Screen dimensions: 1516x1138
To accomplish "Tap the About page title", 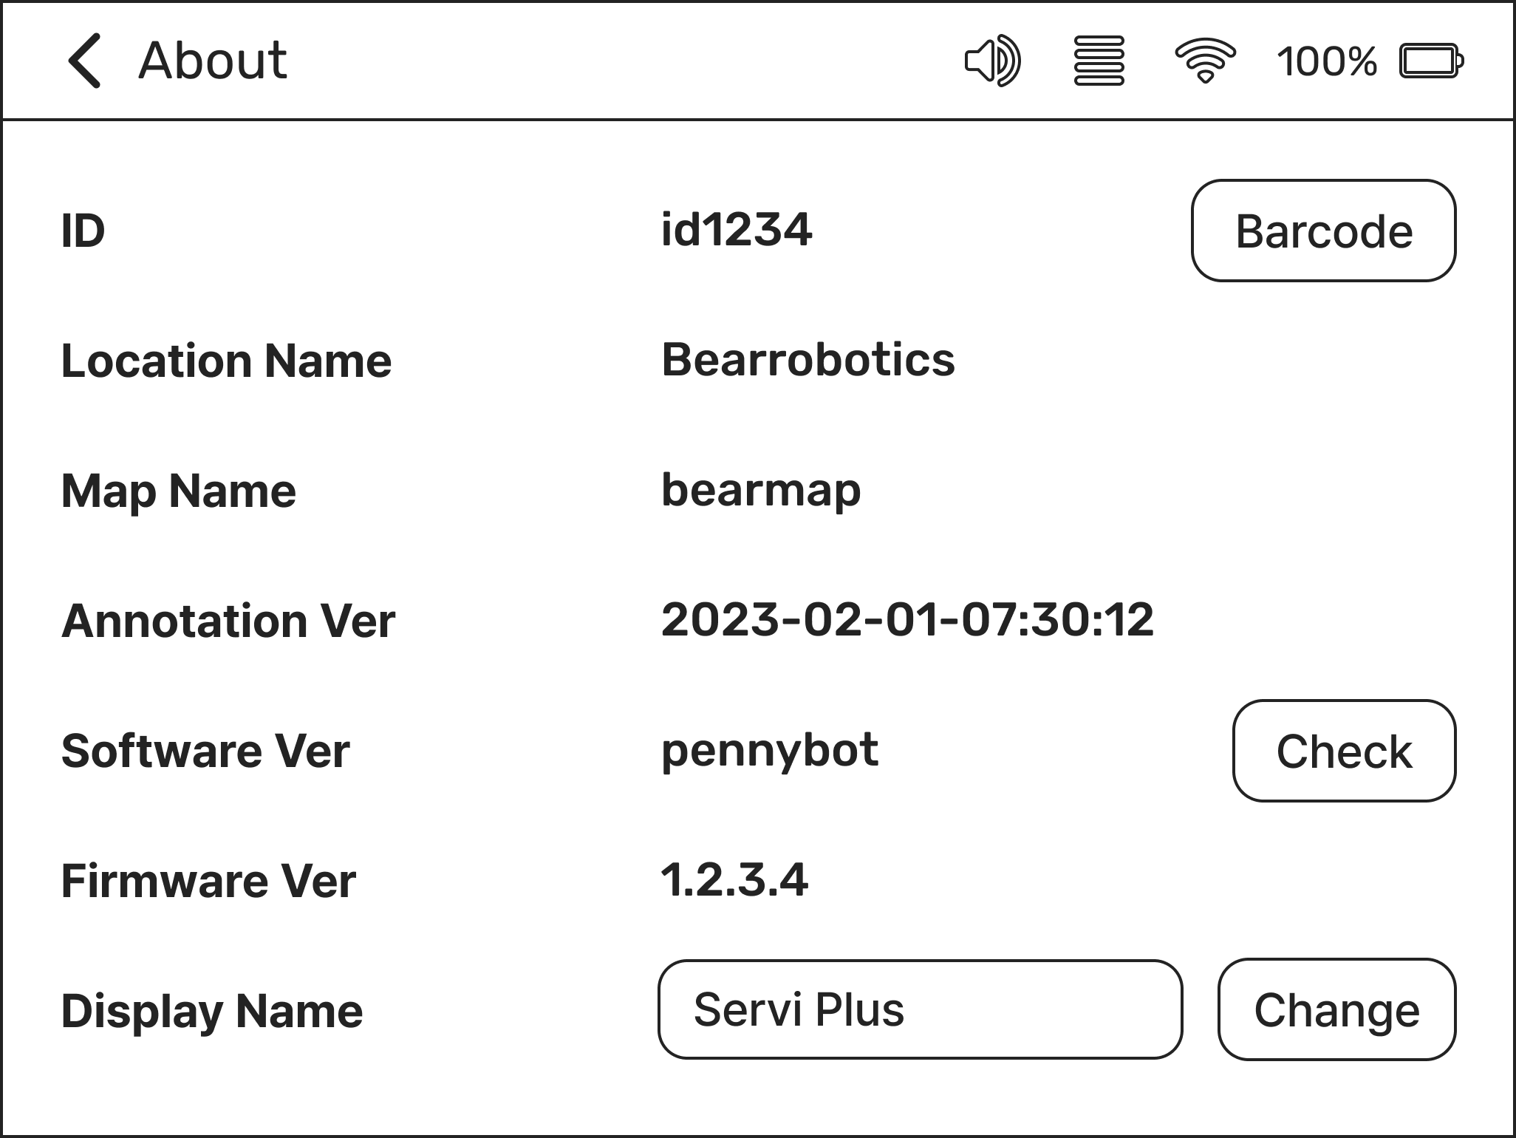I will pyautogui.click(x=213, y=61).
